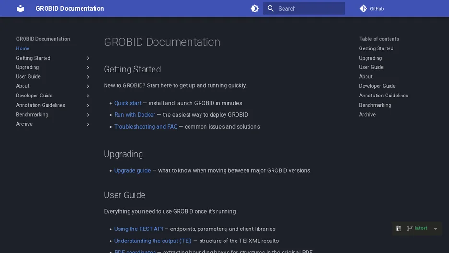Click the Search input field

(x=304, y=9)
